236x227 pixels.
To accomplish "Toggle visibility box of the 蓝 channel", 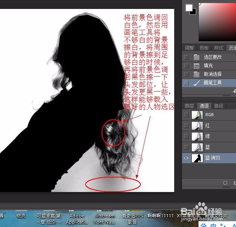I will tap(186, 147).
